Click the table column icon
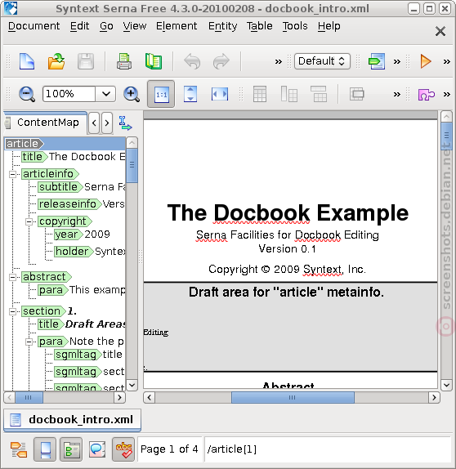This screenshot has height=469, width=456. pos(289,94)
